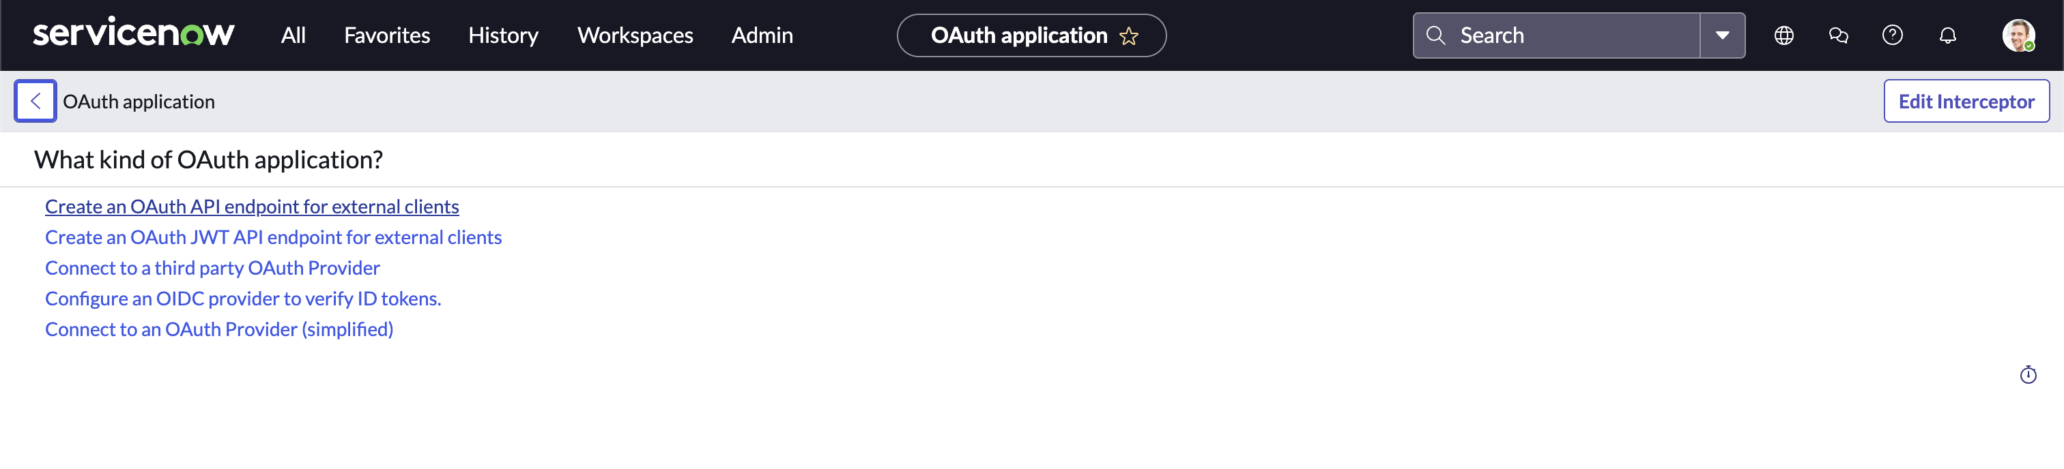Open Create an OAuth JWT API endpoint link
The image size is (2064, 469).
[273, 237]
